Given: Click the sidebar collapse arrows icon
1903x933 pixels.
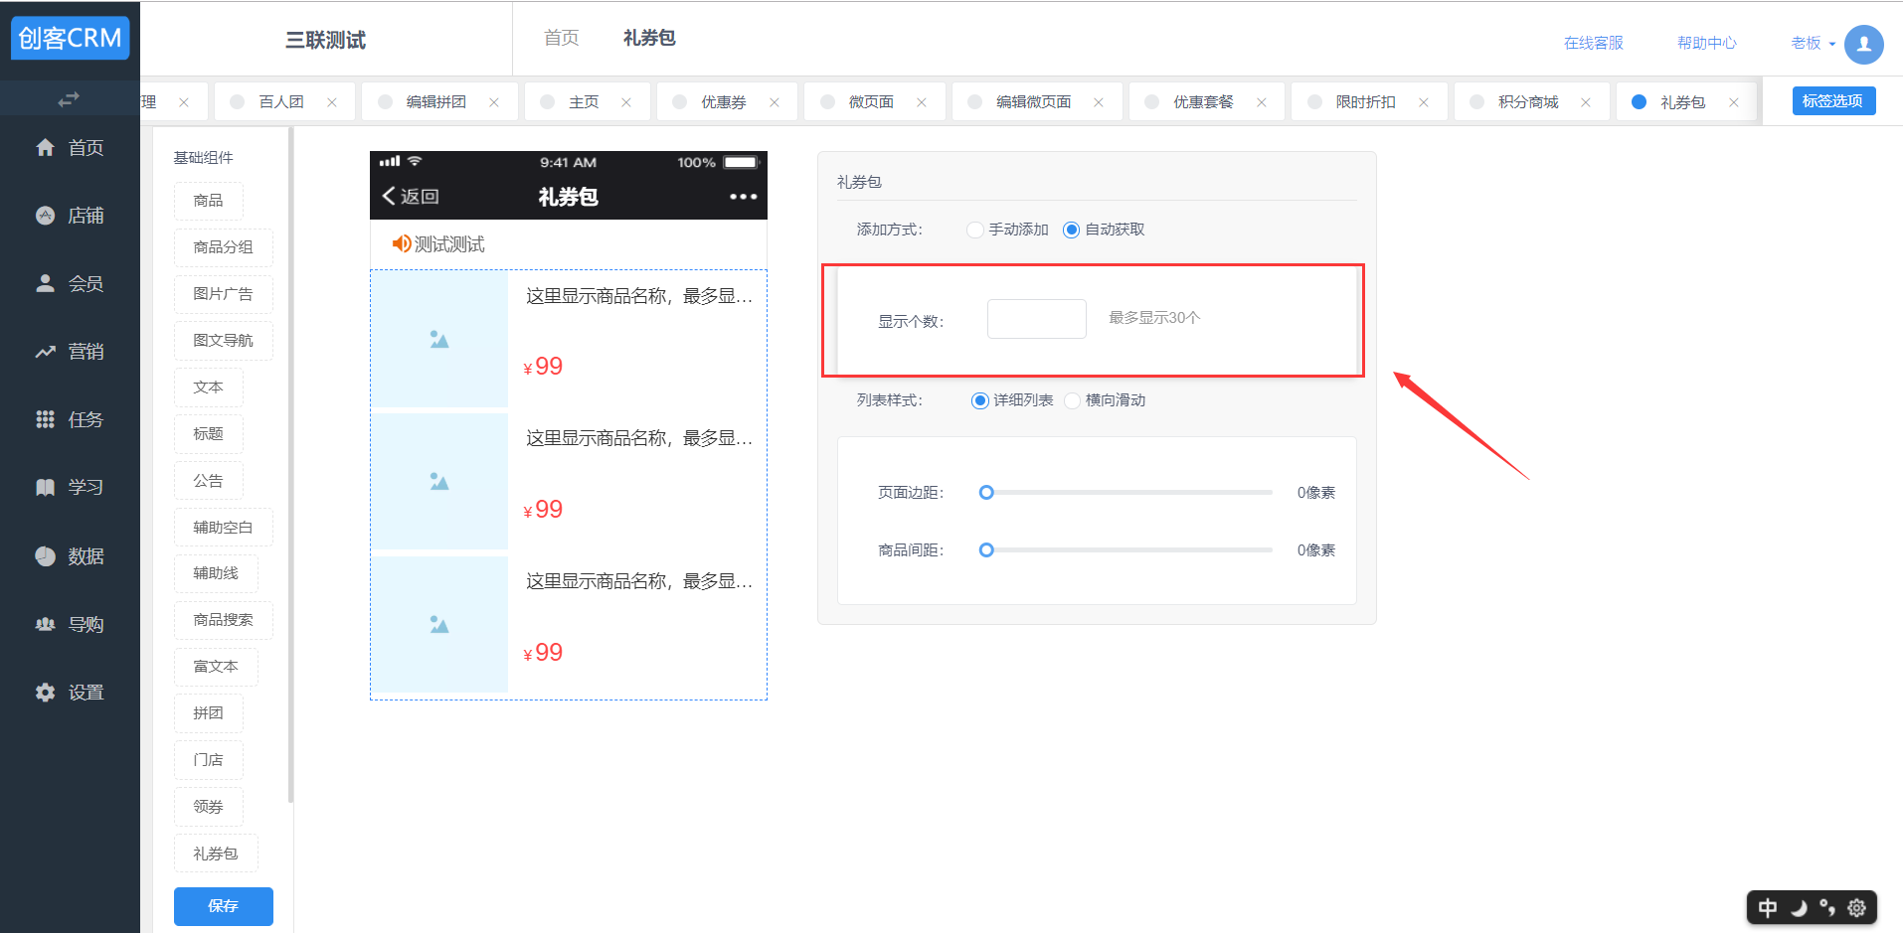Looking at the screenshot, I should click(69, 99).
